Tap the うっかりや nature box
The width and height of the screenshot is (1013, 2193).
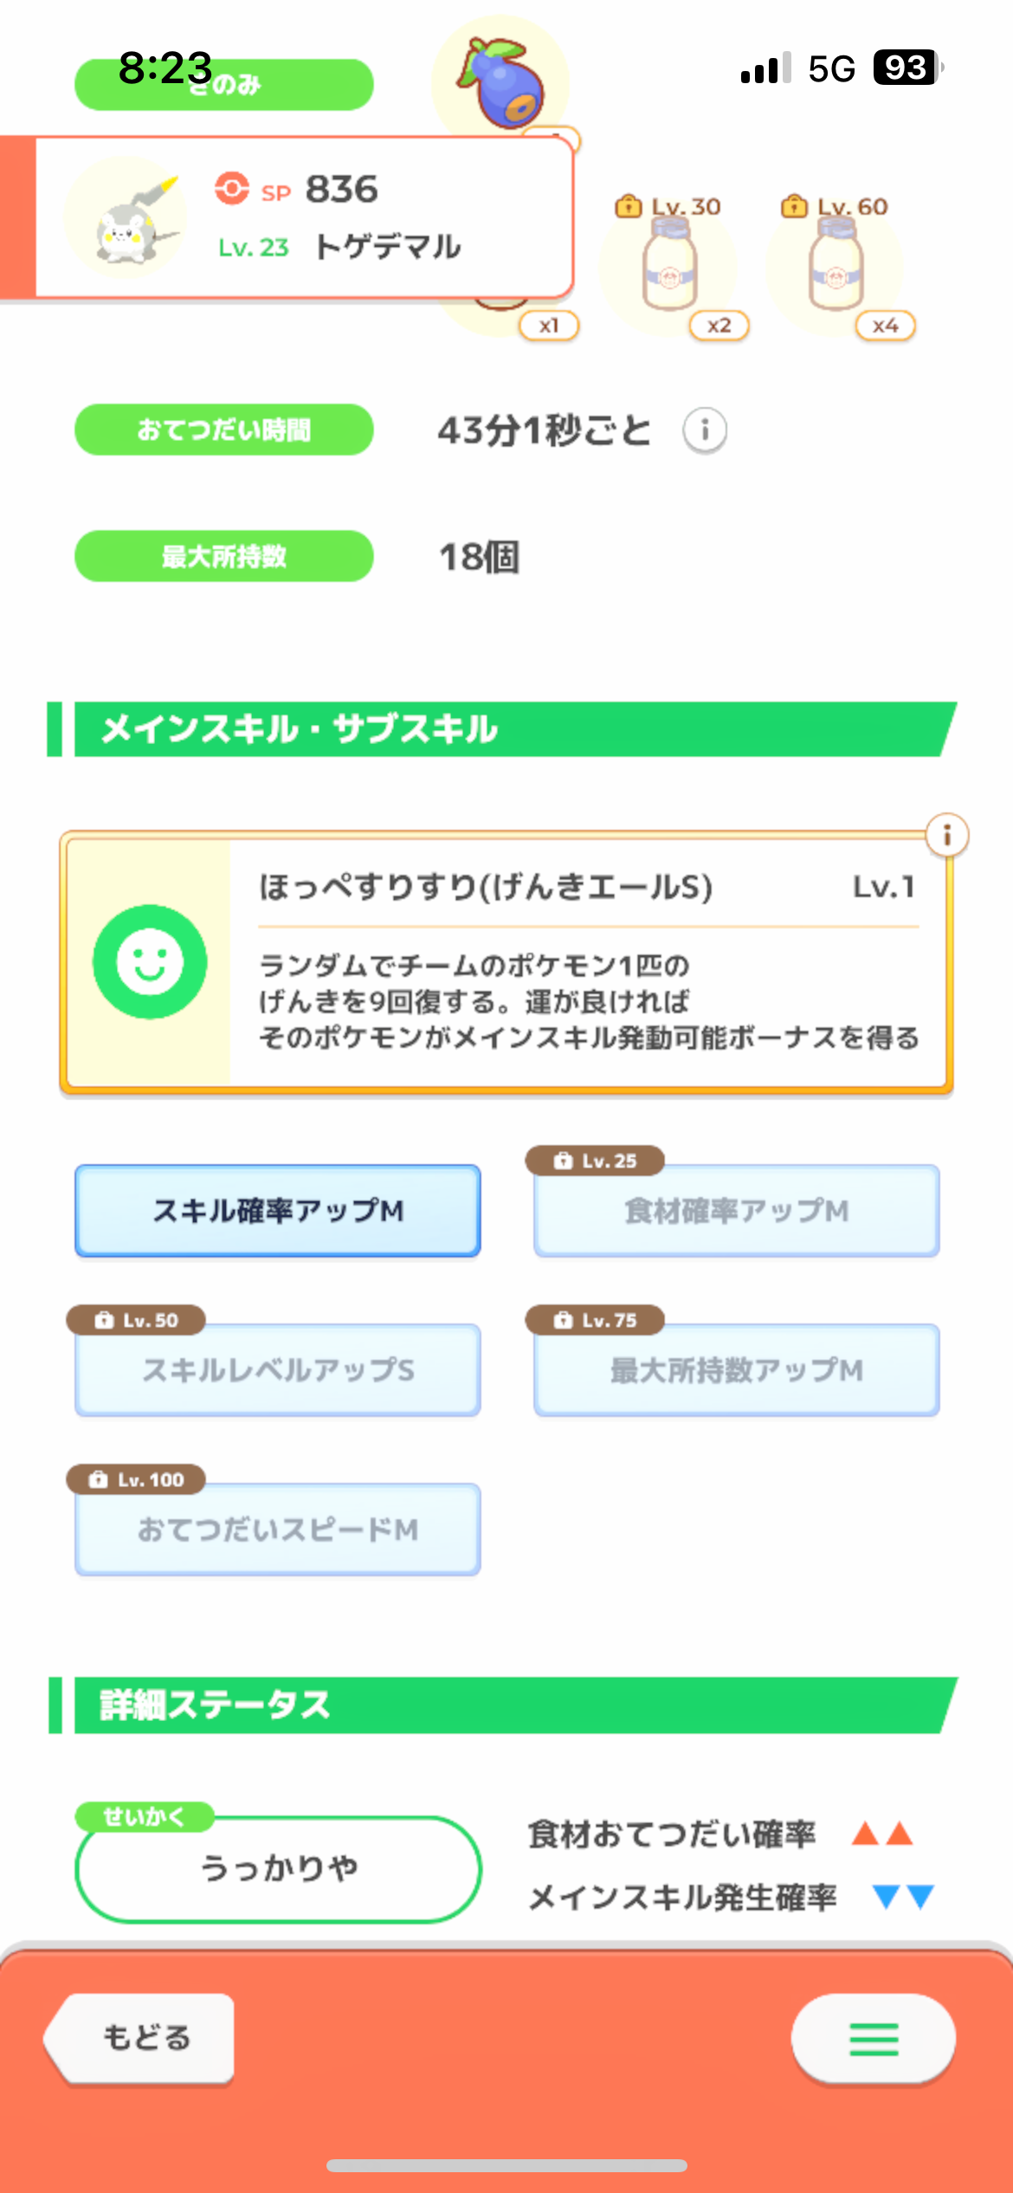[278, 1869]
